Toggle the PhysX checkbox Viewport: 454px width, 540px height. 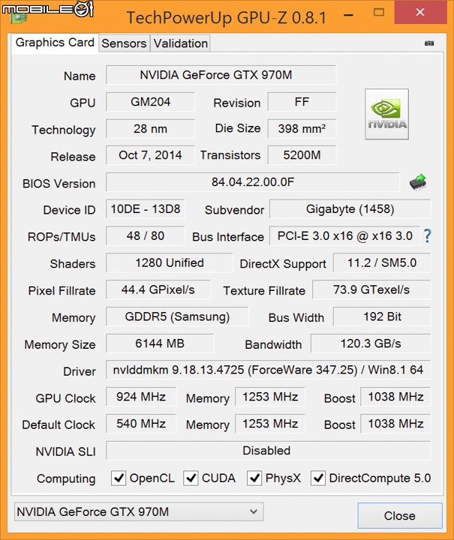coord(254,478)
